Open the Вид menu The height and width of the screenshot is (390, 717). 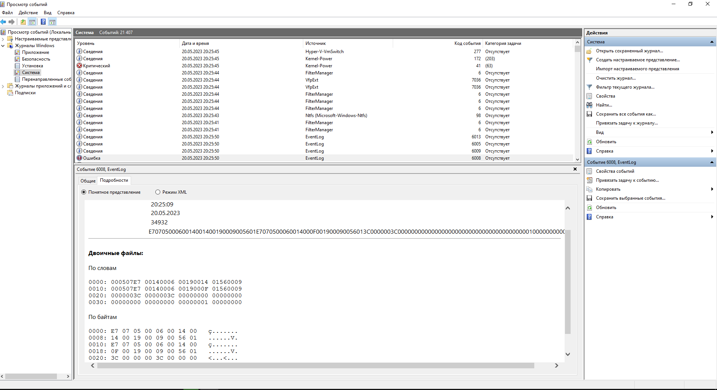[x=48, y=13]
